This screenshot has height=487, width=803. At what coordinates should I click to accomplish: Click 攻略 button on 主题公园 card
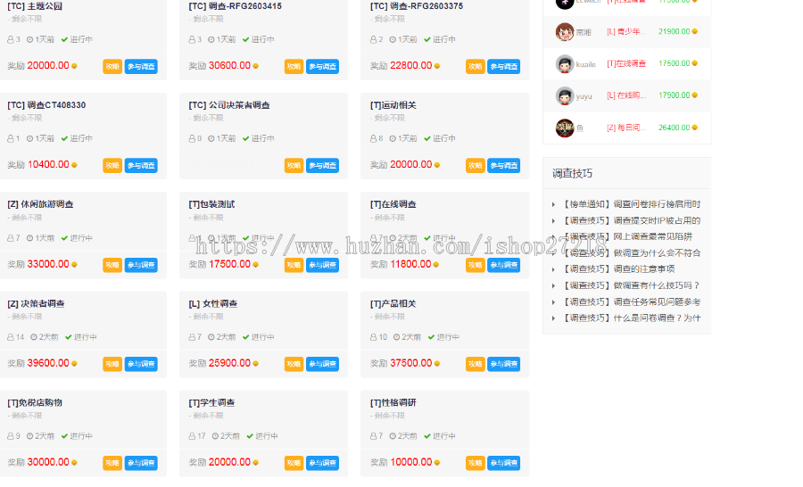coord(112,67)
